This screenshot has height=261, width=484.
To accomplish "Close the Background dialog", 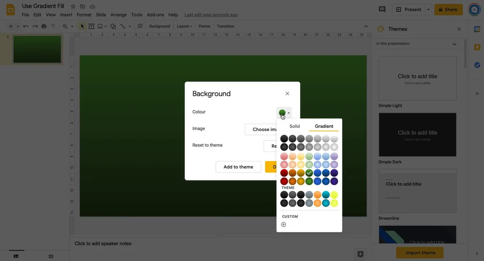I will (x=287, y=93).
